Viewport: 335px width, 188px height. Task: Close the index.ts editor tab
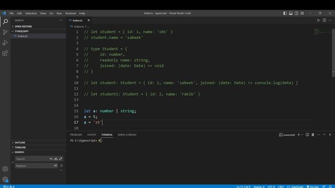[88, 20]
